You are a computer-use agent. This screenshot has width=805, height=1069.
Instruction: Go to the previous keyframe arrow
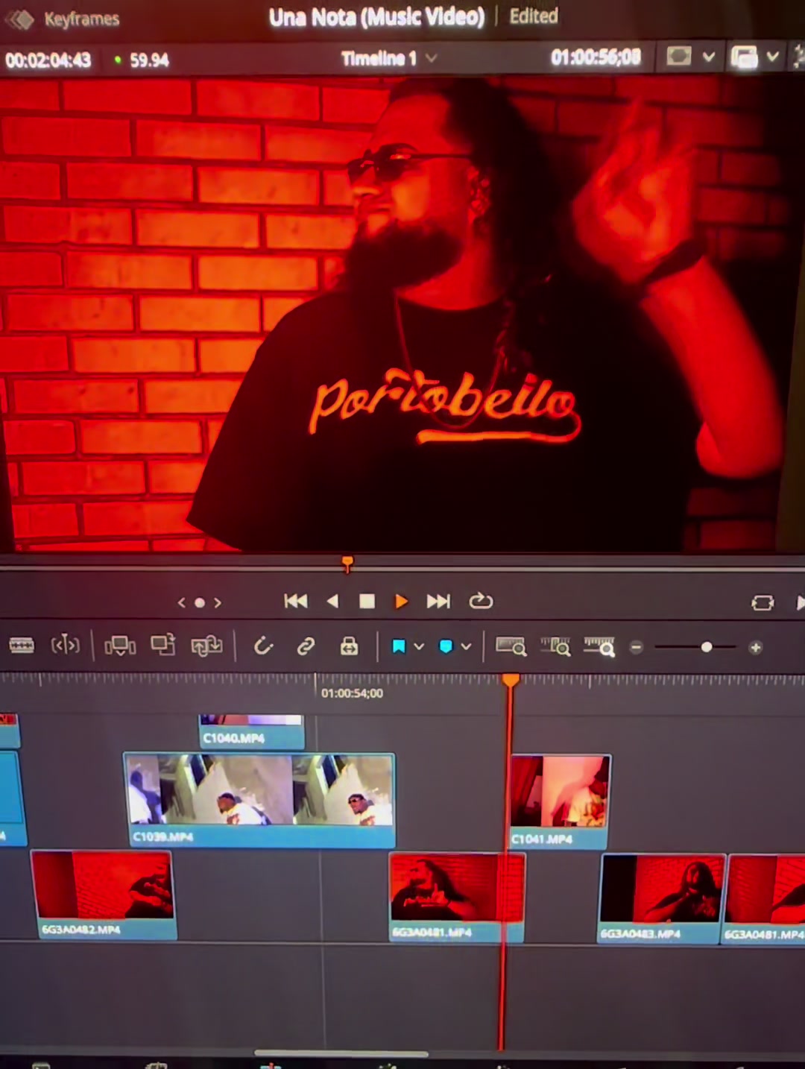click(x=181, y=602)
